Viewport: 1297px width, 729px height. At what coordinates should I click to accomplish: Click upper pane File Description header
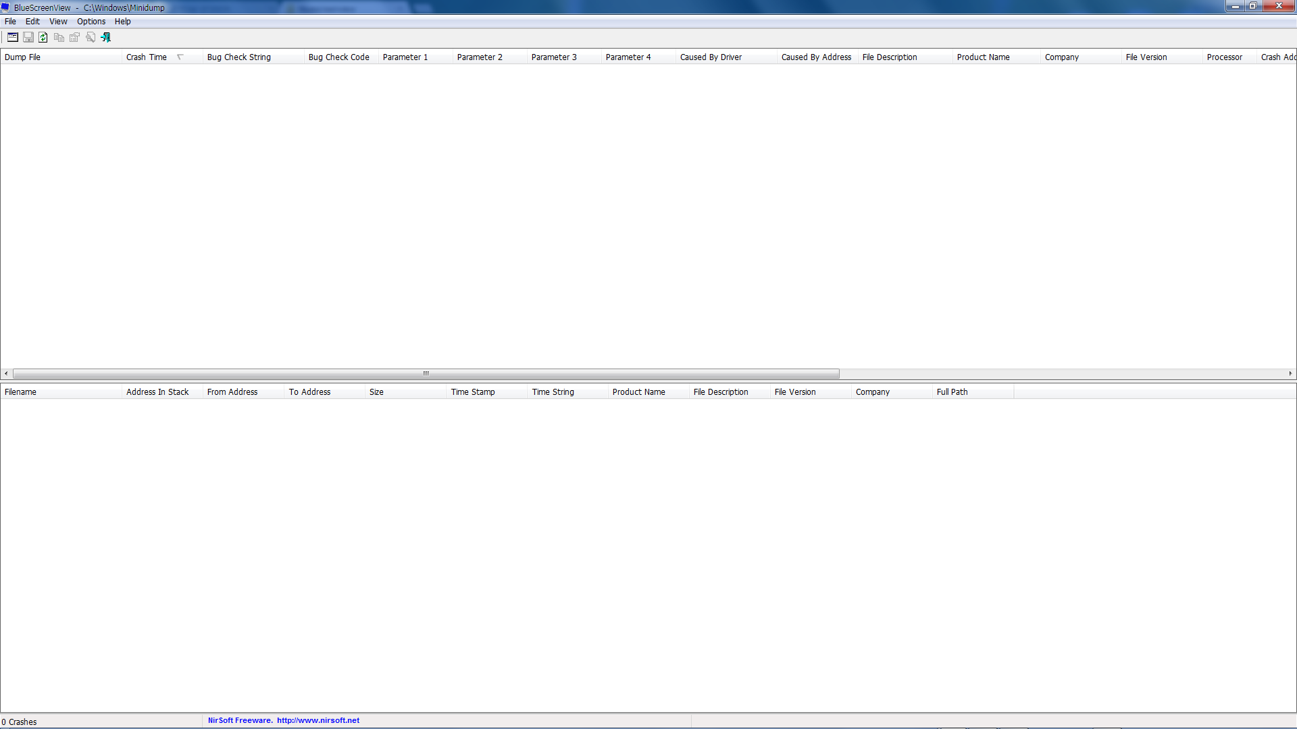905,57
